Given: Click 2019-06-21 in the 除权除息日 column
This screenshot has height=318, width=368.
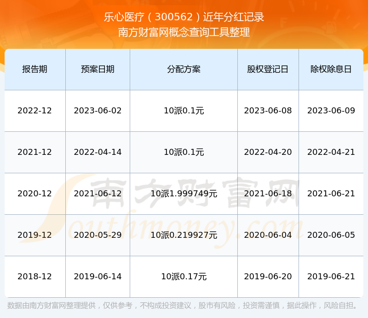Looking at the screenshot, I should tap(331, 277).
